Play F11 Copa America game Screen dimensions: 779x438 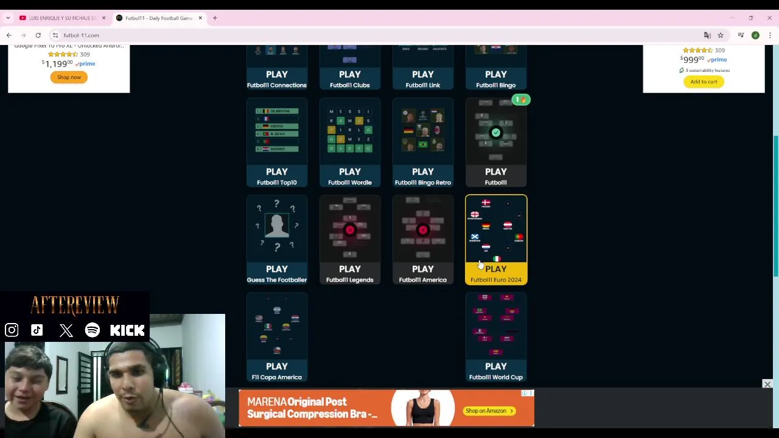click(277, 337)
